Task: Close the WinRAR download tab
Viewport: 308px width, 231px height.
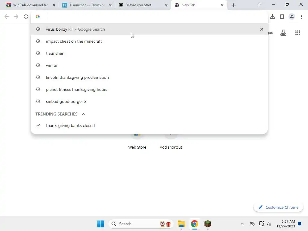Action: pos(54,5)
